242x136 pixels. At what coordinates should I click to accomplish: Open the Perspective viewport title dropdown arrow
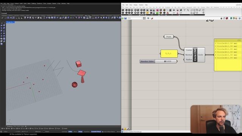pos(14,22)
